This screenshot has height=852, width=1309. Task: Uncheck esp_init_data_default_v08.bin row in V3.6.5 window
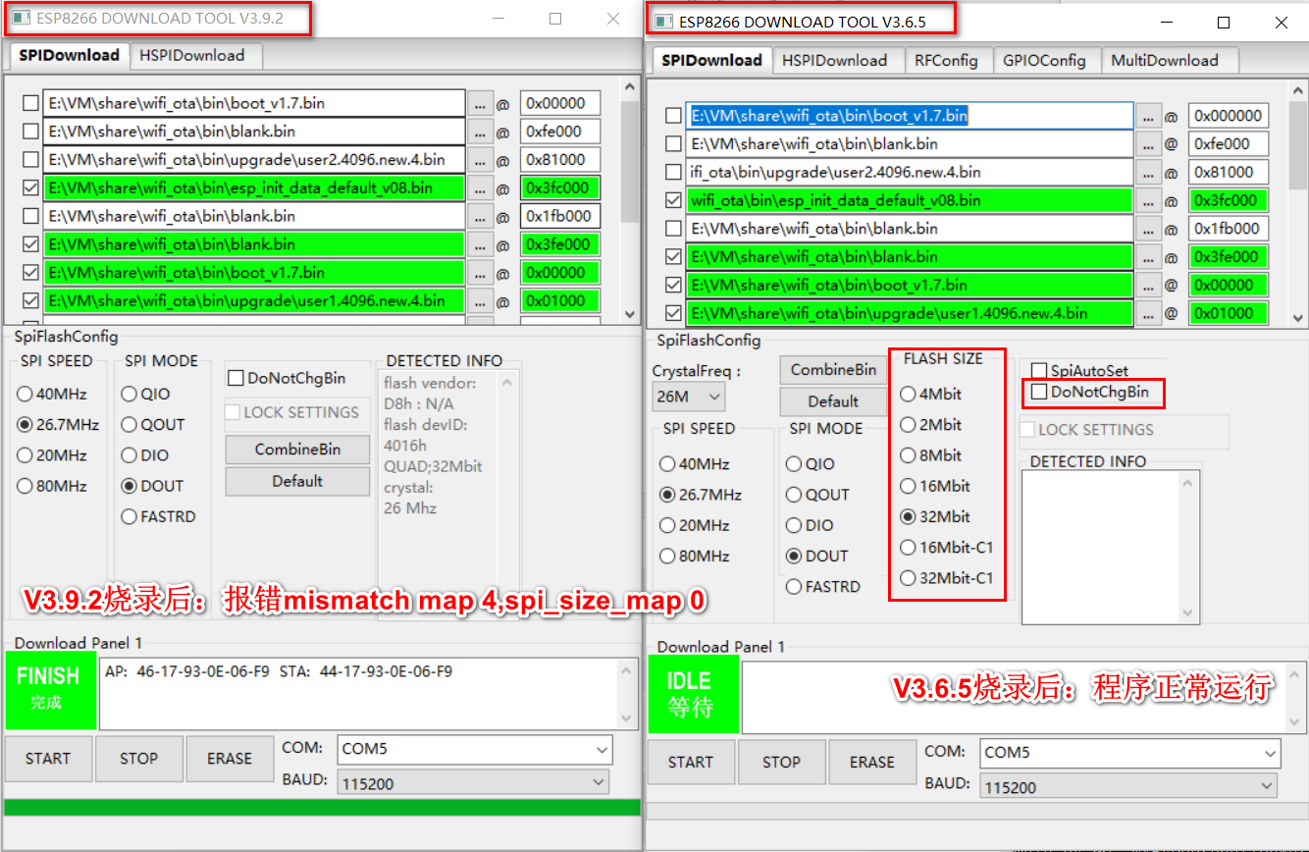673,200
